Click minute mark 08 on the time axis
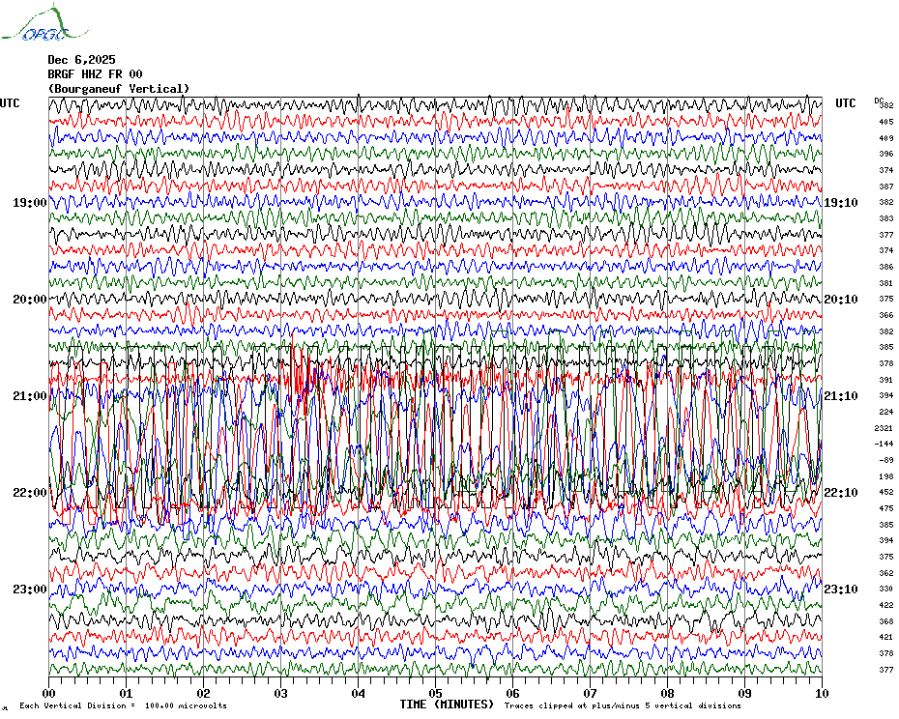 point(667,693)
